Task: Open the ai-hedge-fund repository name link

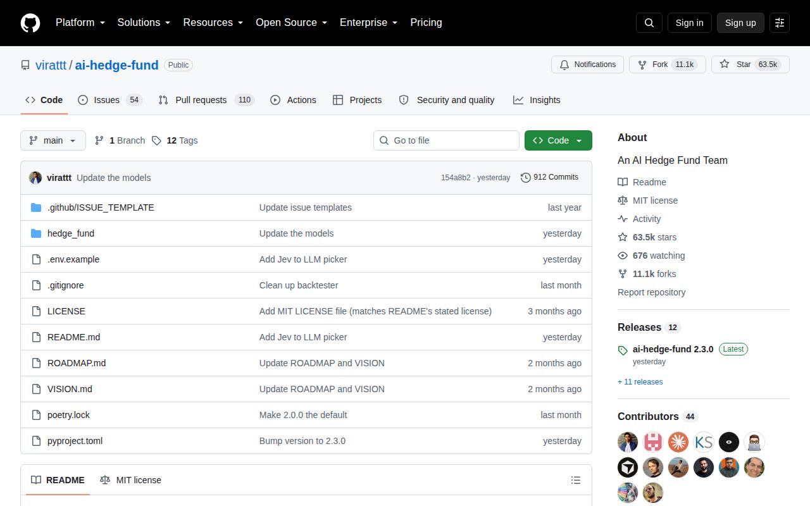Action: coord(116,65)
